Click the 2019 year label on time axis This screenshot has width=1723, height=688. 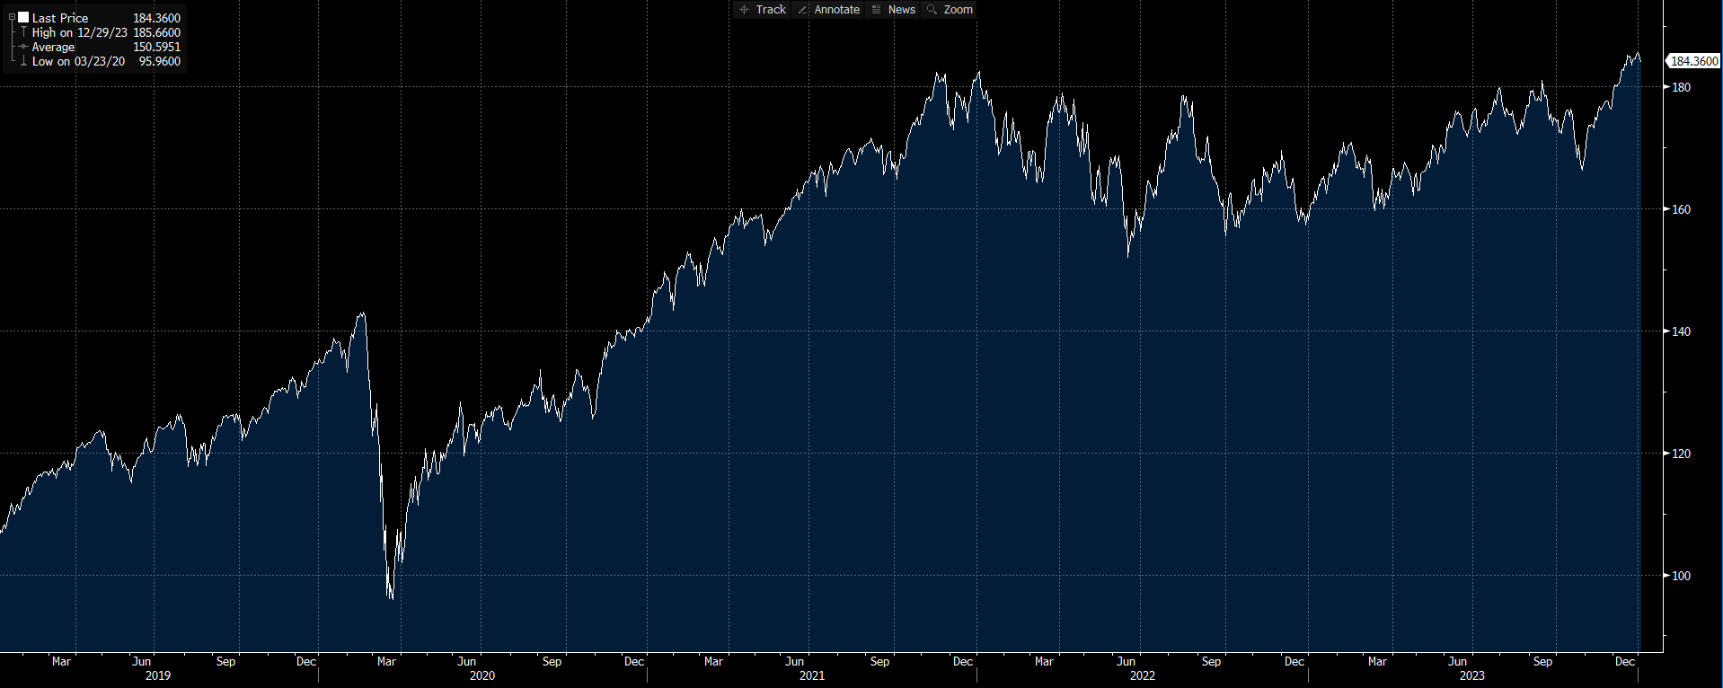(x=157, y=675)
